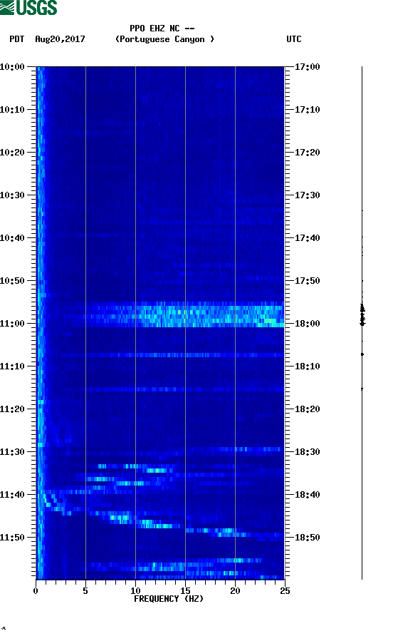393x636 pixels.
Task: Click the 11:10 PDT time label
Action: coord(12,366)
